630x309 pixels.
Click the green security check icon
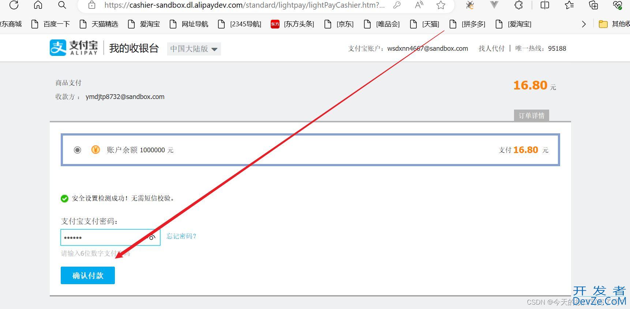64,198
